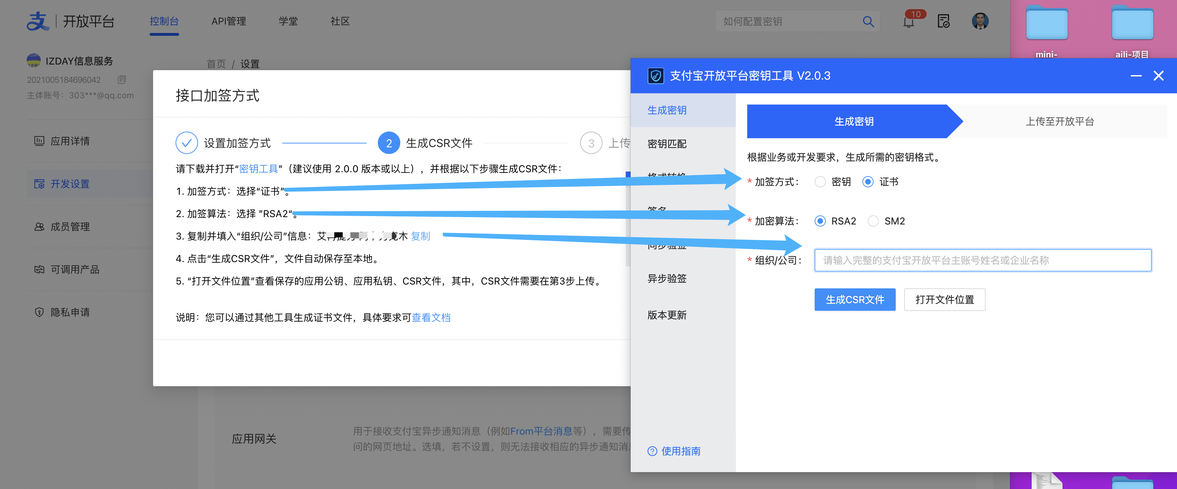Click the 可调用产品 sidebar icon
This screenshot has width=1177, height=489.
coord(39,269)
